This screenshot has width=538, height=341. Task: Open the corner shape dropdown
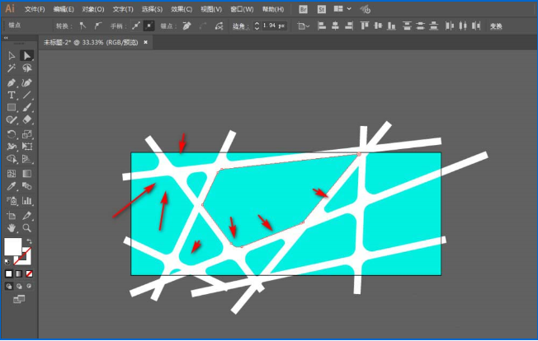pyautogui.click(x=304, y=26)
